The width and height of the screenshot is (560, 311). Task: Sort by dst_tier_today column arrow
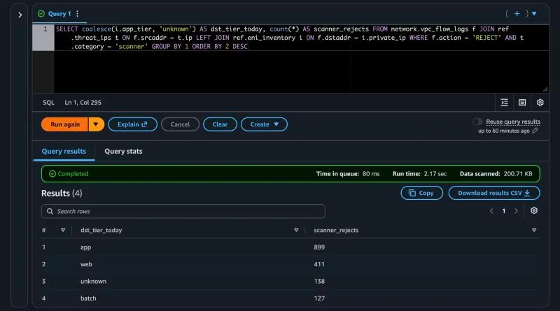pyautogui.click(x=296, y=230)
